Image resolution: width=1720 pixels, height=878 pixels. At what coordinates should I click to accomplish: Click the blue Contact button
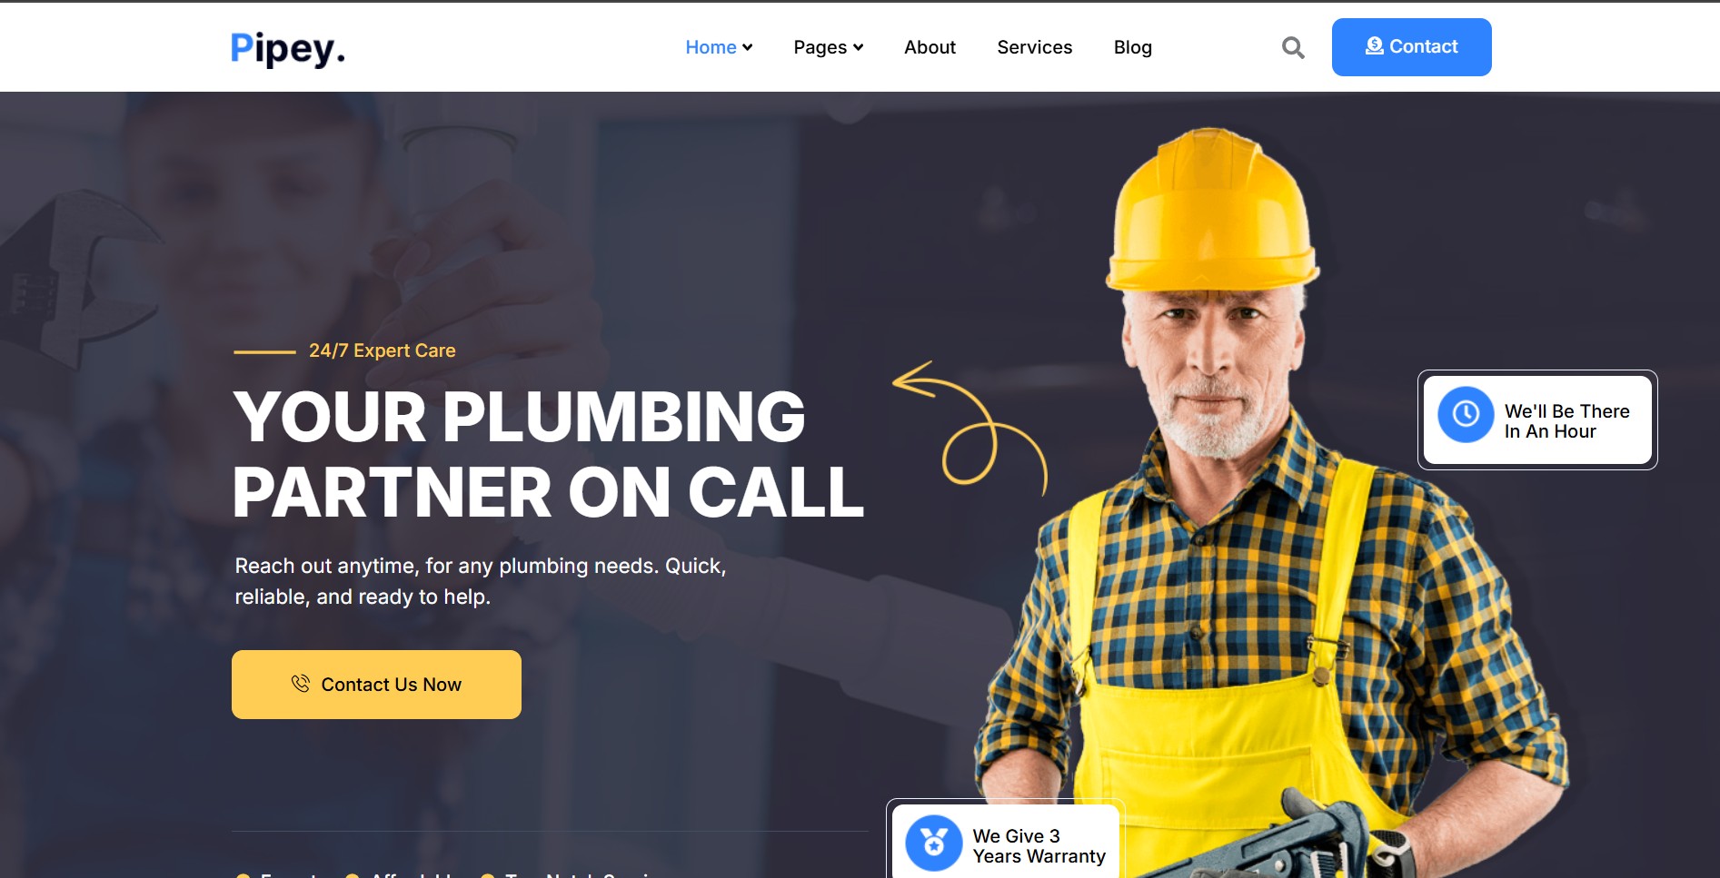coord(1412,47)
